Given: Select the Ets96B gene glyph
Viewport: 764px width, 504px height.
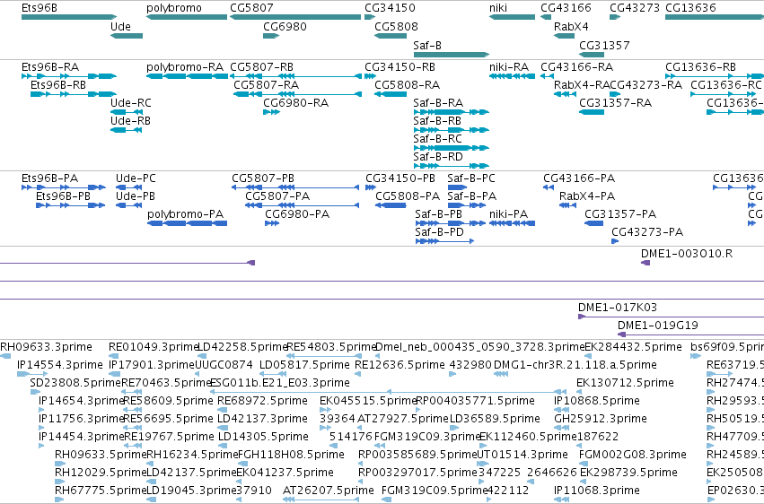Looking at the screenshot, I should click(x=69, y=17).
